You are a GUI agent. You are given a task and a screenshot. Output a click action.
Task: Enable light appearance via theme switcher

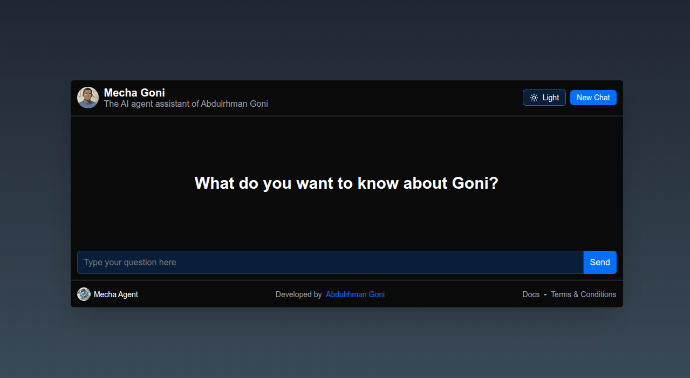[544, 98]
